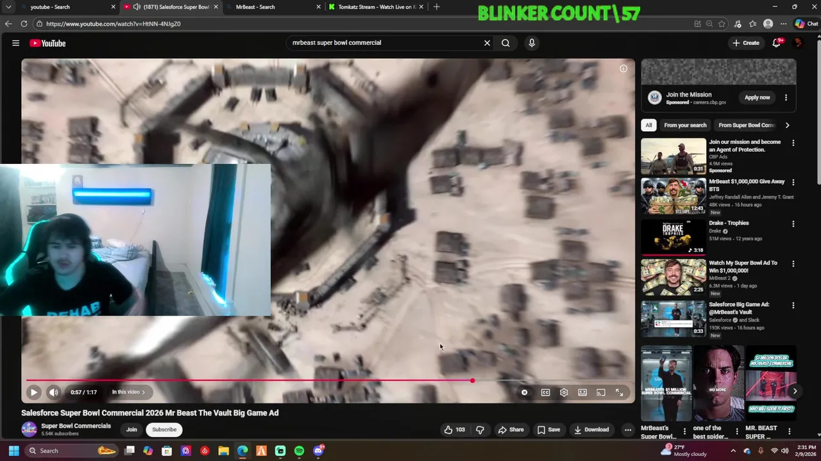Open menu for MrBeast $1,000,000 Give Away
The height and width of the screenshot is (461, 821).
click(793, 182)
